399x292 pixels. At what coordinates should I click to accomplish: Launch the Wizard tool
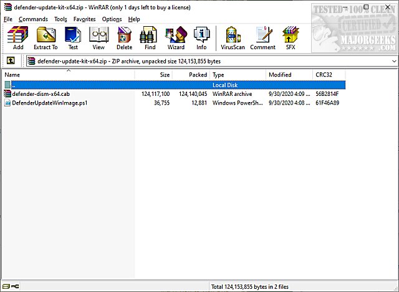(x=176, y=38)
